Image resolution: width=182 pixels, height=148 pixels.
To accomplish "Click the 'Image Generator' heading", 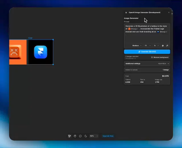I will point(131,18).
